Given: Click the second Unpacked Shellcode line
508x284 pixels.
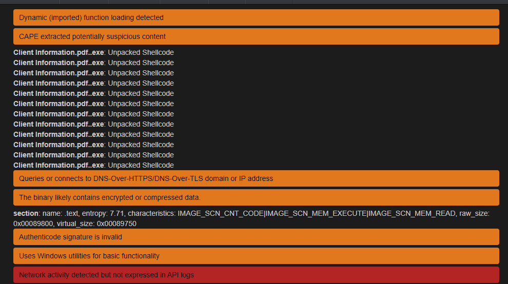Looking at the screenshot, I should pos(93,63).
